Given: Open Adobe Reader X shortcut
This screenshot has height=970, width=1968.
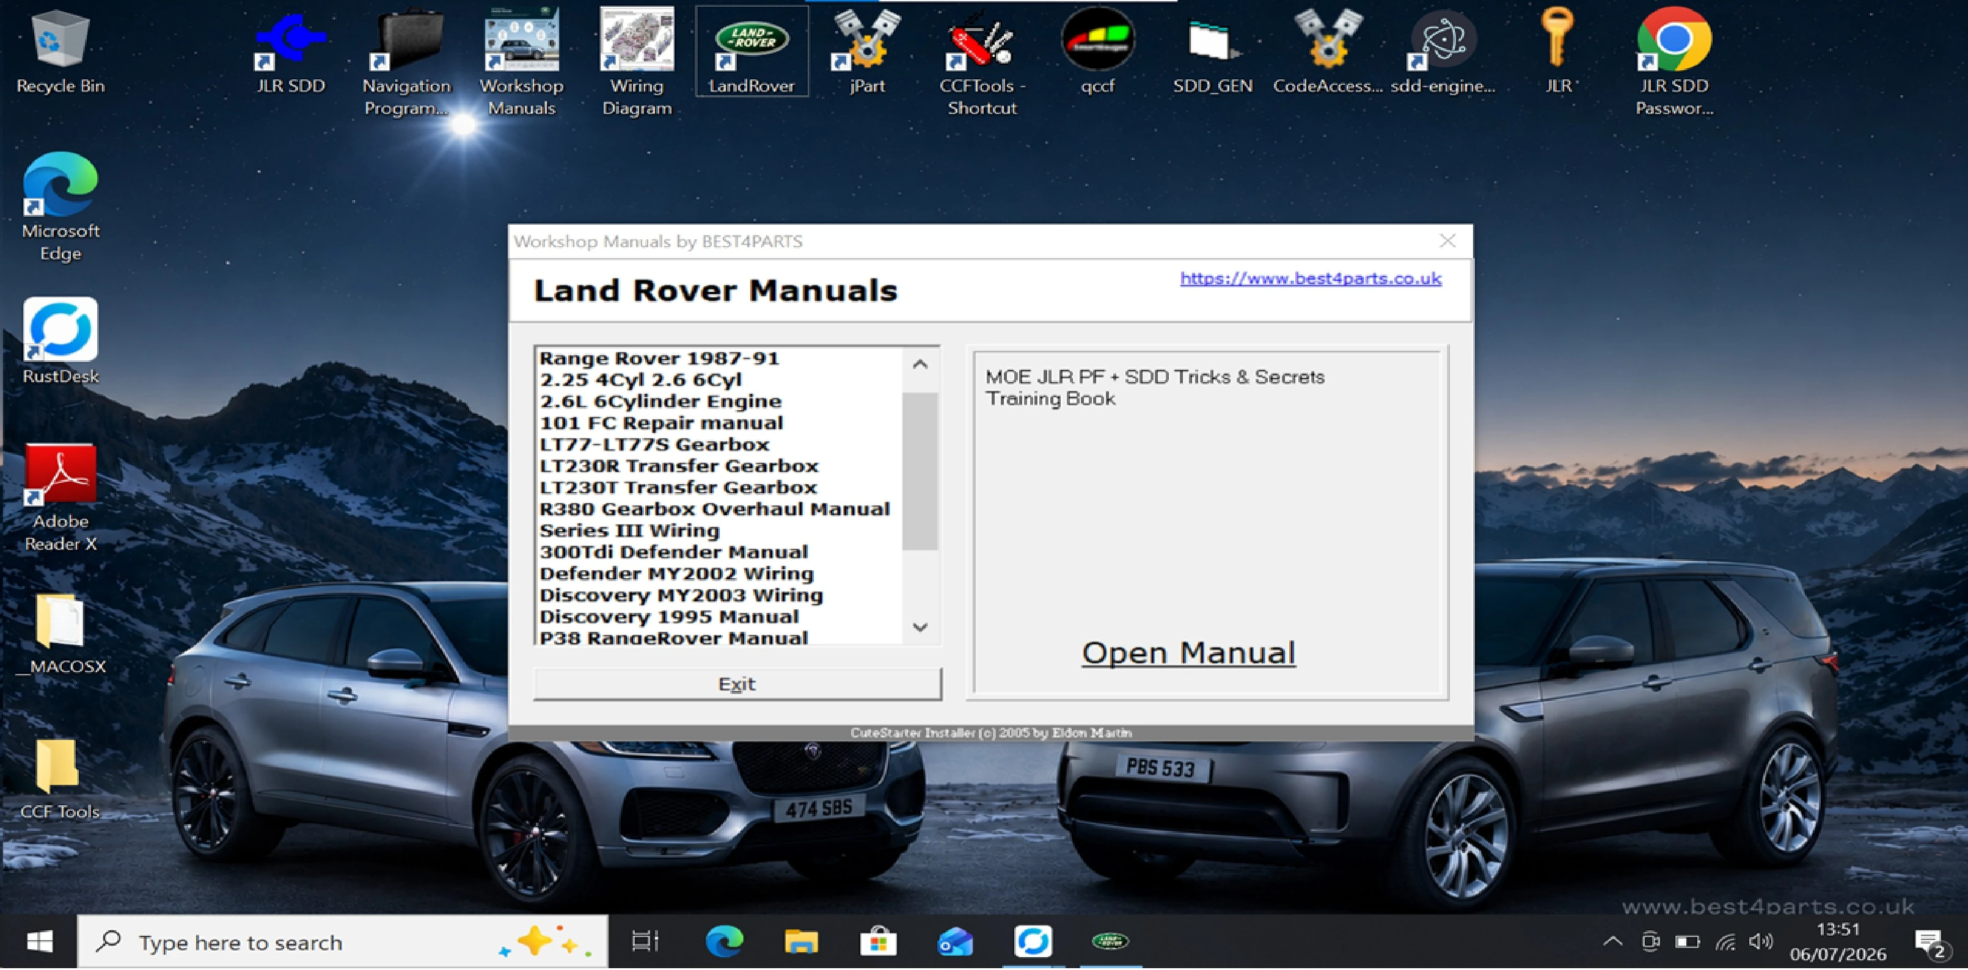Looking at the screenshot, I should pos(60,498).
